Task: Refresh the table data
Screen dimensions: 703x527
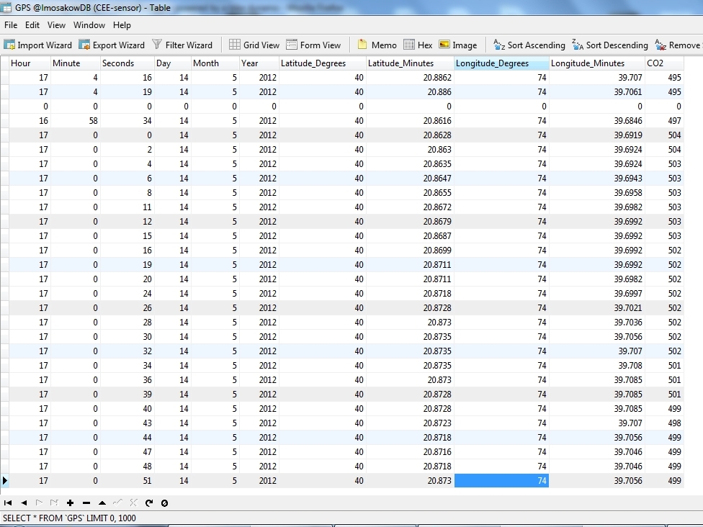Action: (x=149, y=503)
